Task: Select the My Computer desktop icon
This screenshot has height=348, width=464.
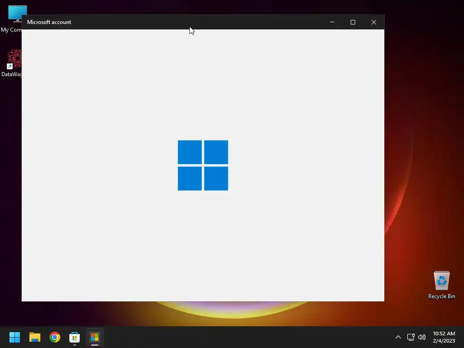Action: [11, 19]
